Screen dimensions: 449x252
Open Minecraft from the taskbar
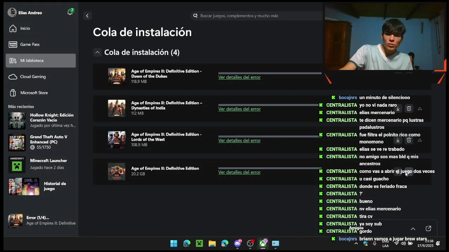[x=199, y=243]
